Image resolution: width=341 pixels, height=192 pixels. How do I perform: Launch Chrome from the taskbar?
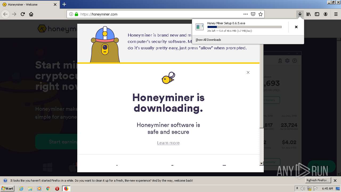(48, 189)
